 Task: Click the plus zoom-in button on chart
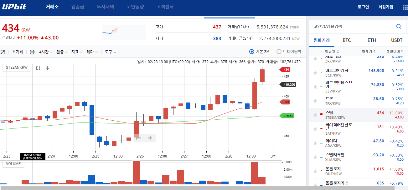tap(150, 138)
